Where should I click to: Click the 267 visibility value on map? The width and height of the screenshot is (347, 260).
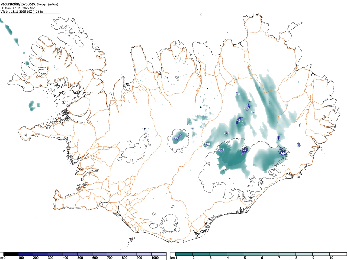(x=226, y=133)
